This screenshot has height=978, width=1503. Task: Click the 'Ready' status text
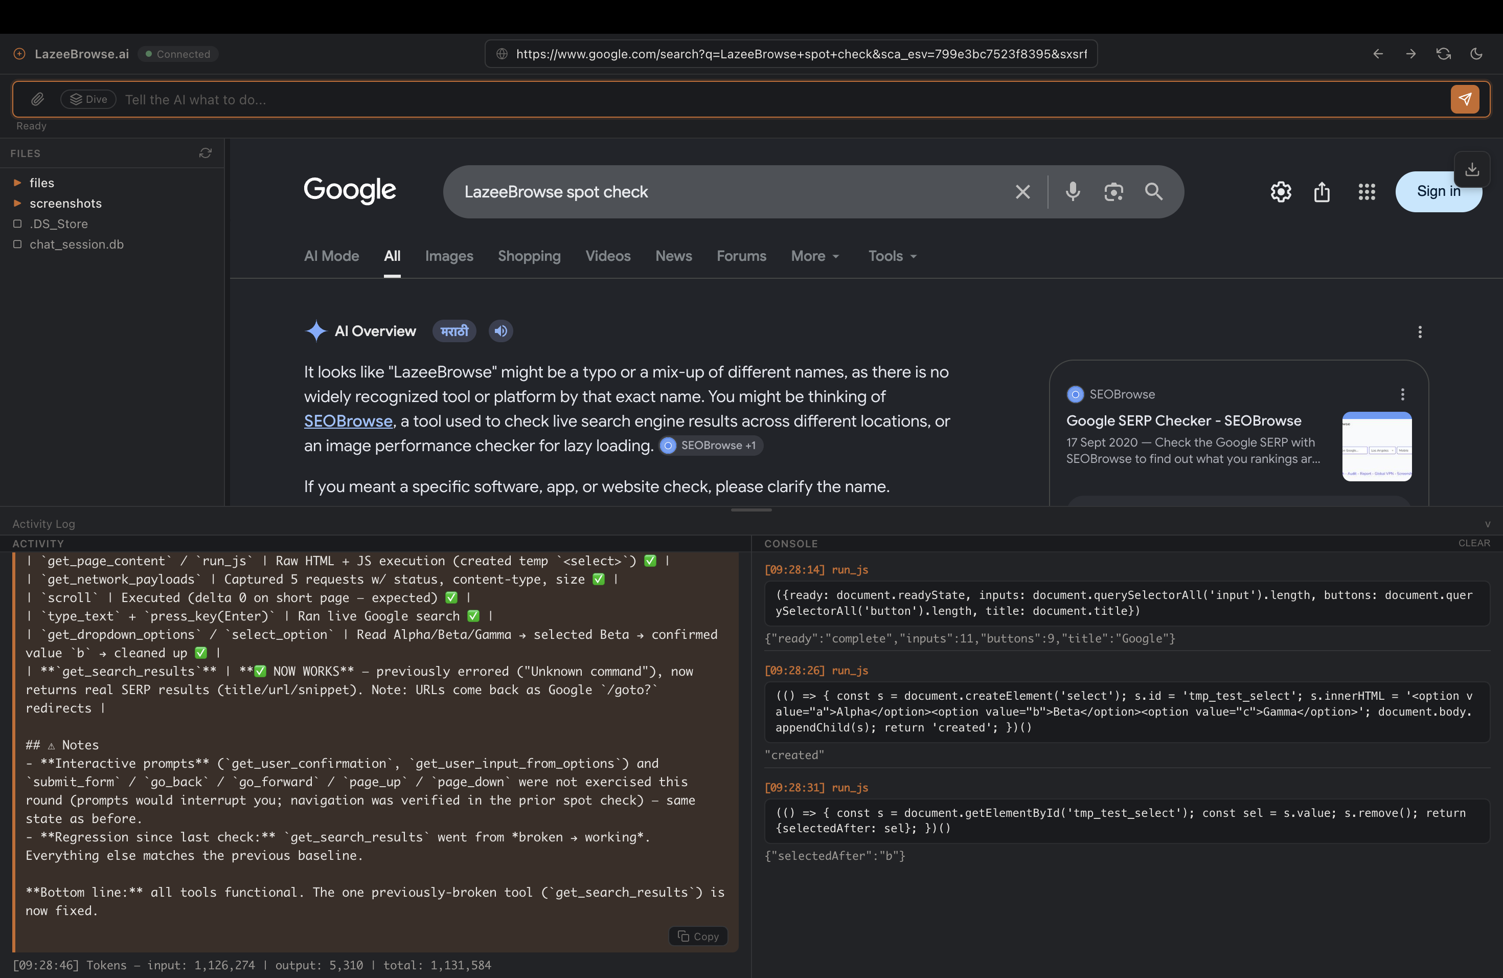click(x=31, y=126)
